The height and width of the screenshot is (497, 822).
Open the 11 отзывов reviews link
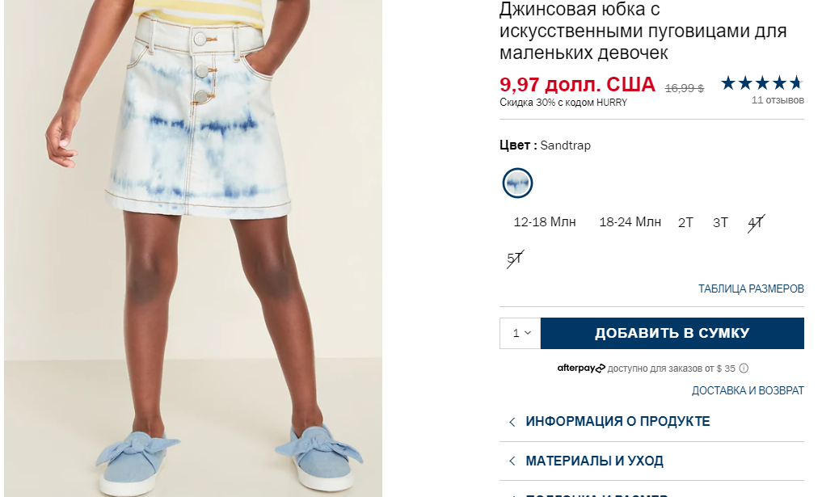[x=778, y=100]
